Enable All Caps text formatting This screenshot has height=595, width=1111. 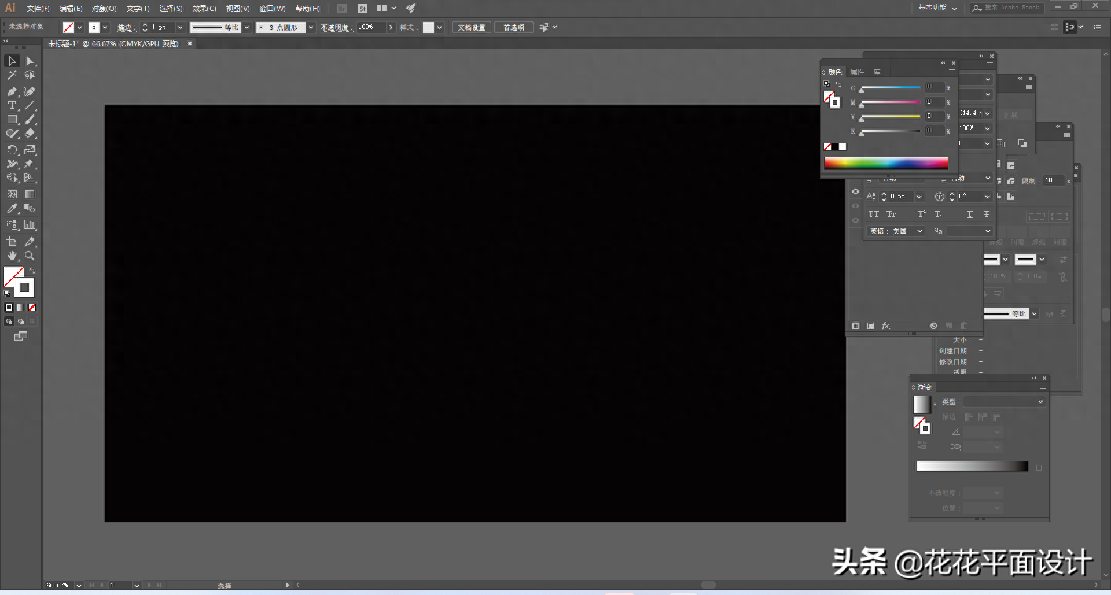(x=873, y=215)
